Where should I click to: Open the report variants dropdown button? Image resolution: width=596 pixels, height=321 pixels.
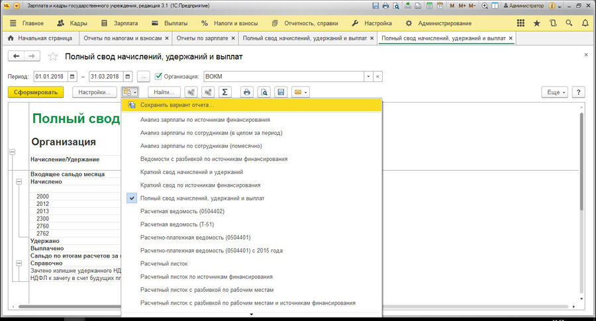[x=130, y=92]
